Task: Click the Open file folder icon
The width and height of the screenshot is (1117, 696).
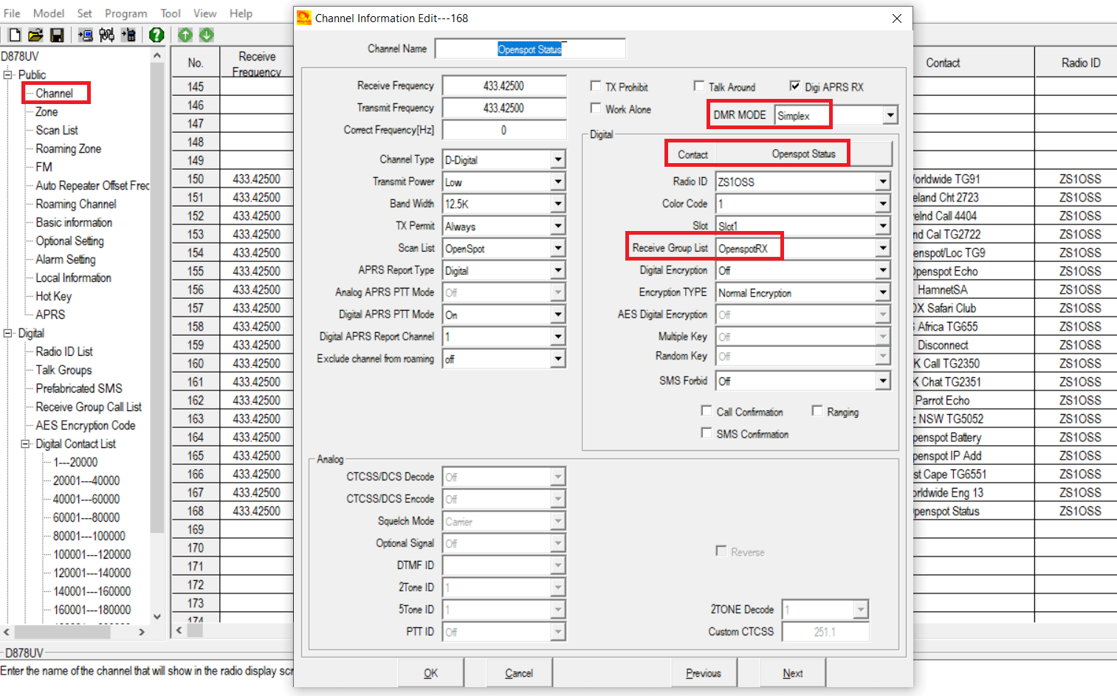Action: pyautogui.click(x=35, y=35)
